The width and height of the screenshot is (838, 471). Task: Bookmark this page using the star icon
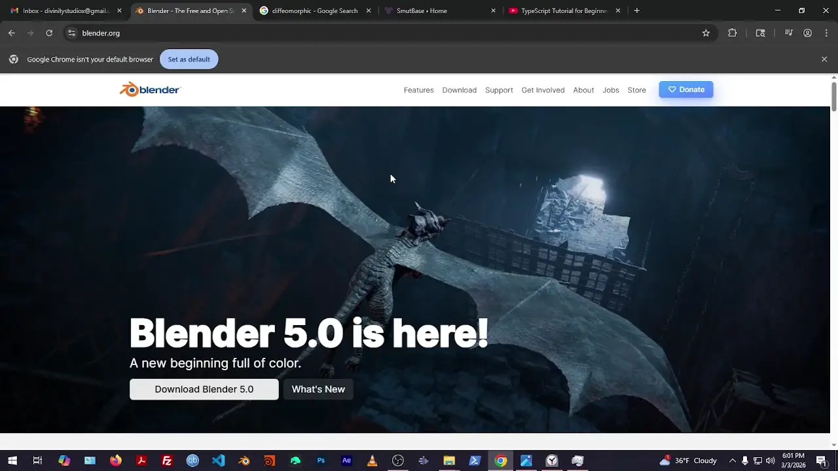click(x=706, y=33)
